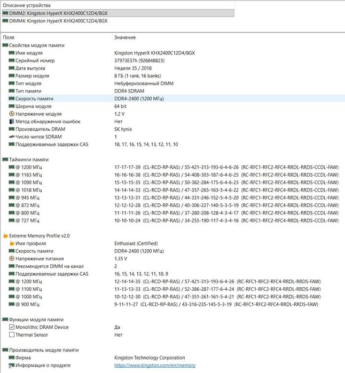Select Имя модуля value Kingston HyperX KHX2400C12D4/8GX
The width and height of the screenshot is (345, 373).
[154, 53]
